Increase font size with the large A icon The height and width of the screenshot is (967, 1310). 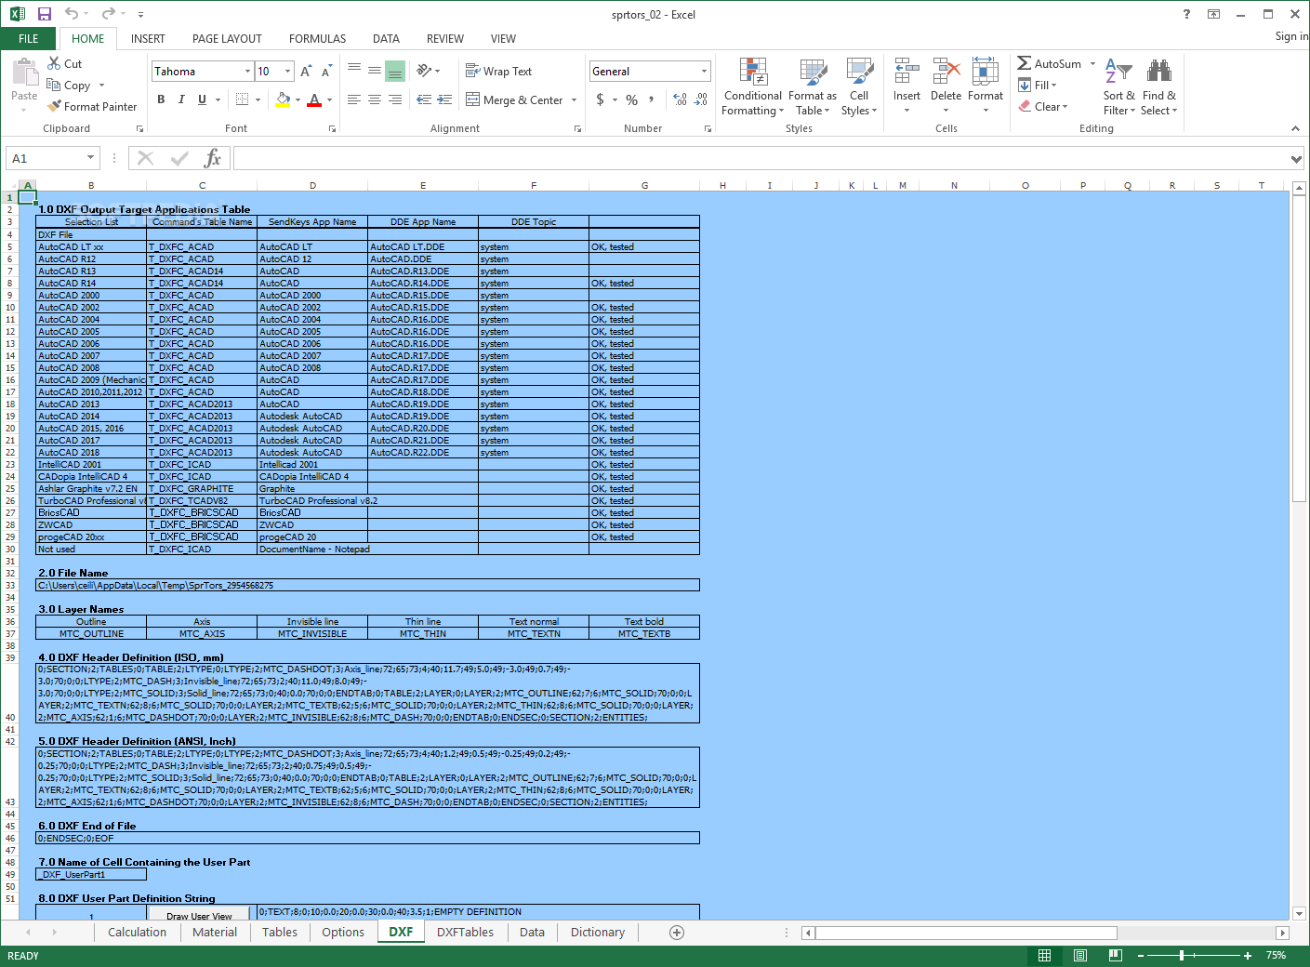coord(306,72)
